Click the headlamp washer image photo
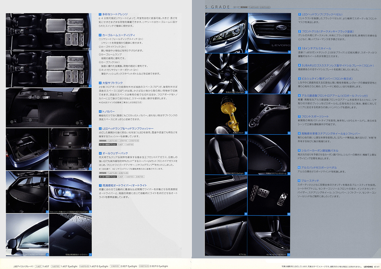381x269 pixels. pyautogui.click(x=71, y=192)
